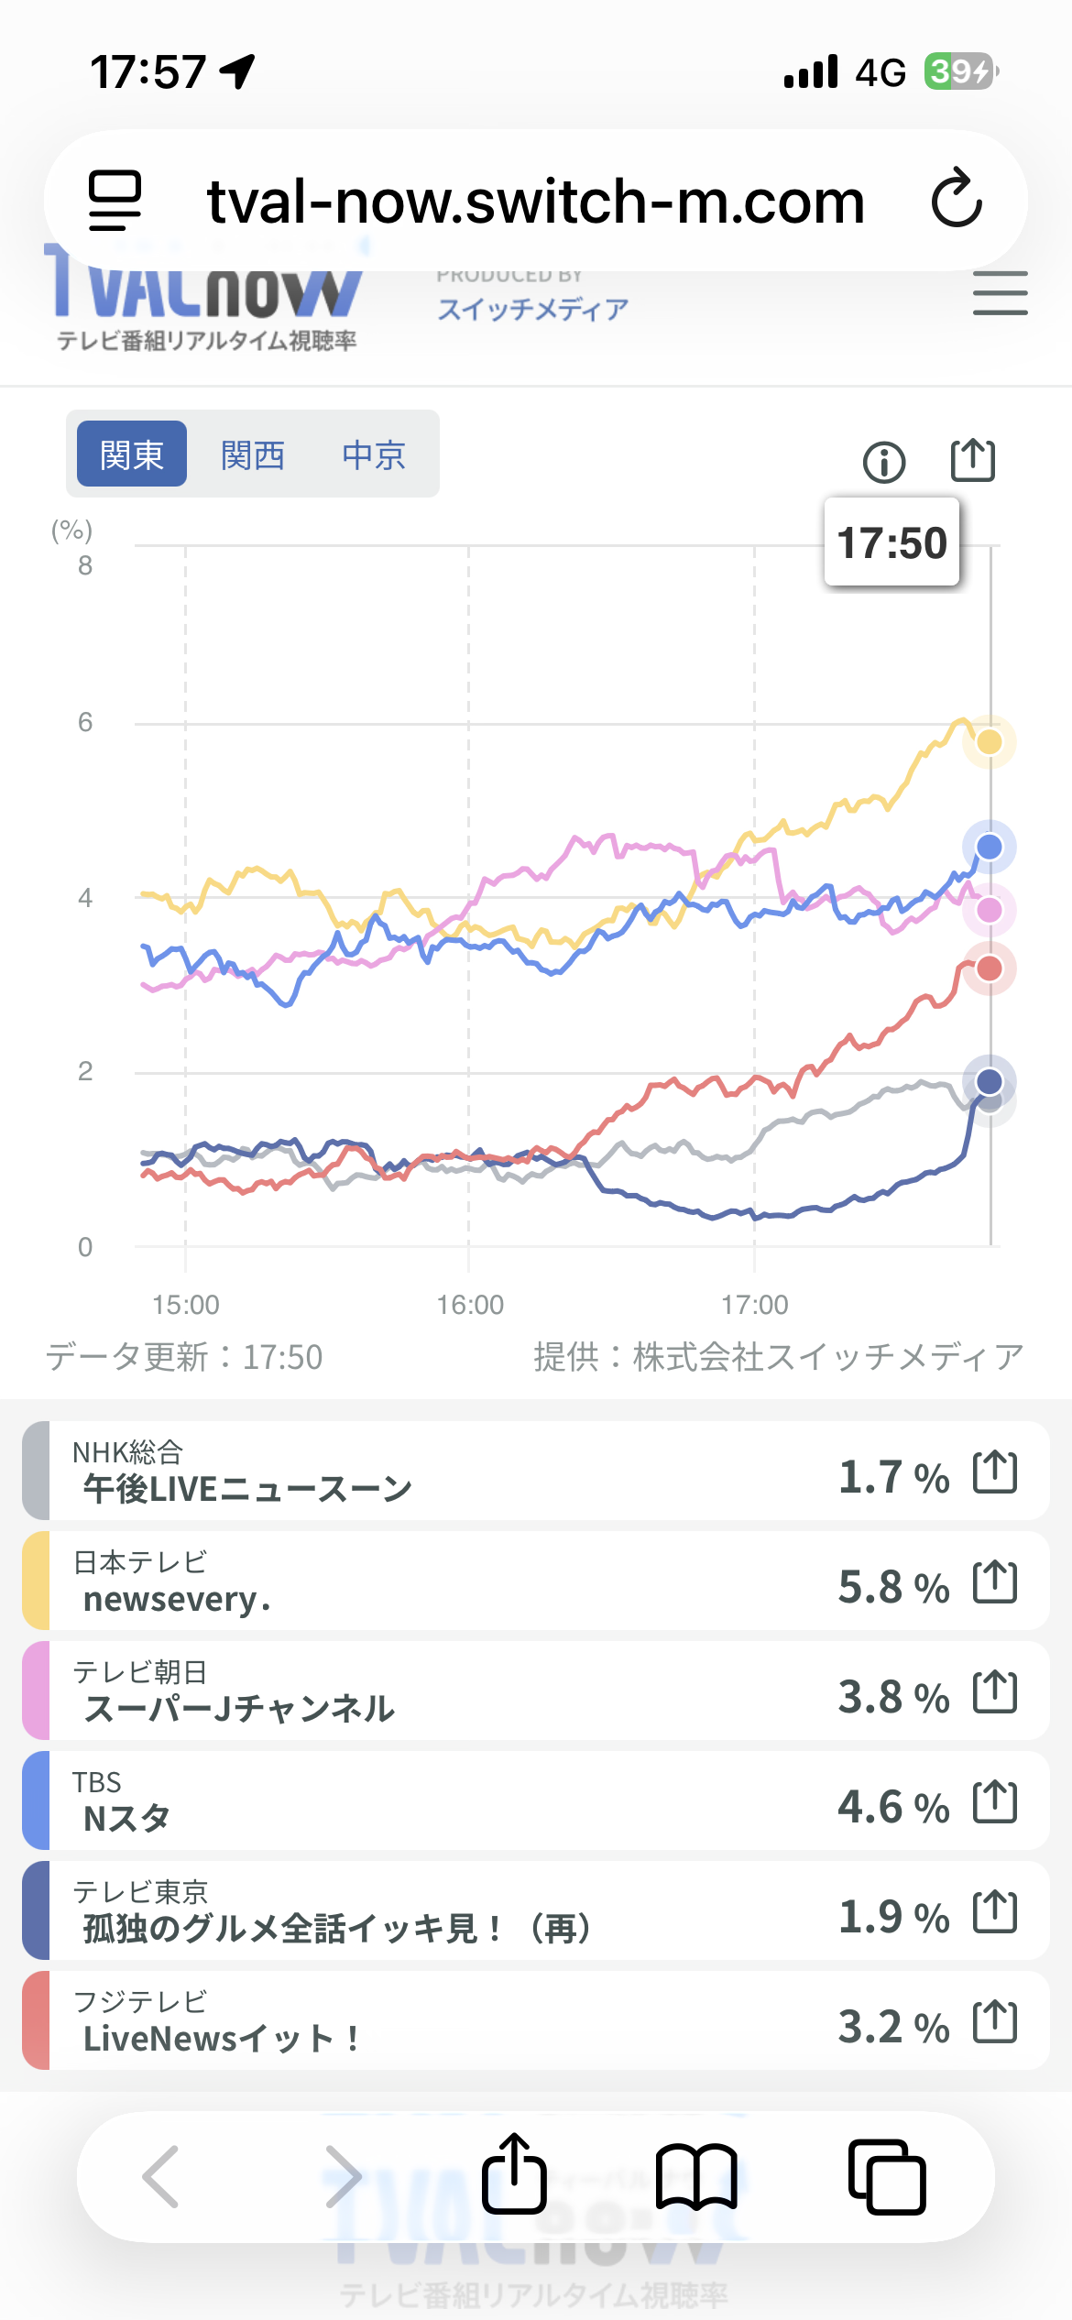Open Safari bookmarks

pos(696,2176)
